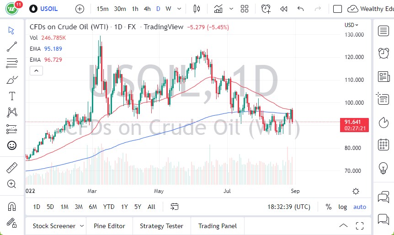
Task: Switch to the Strategy Tester tab
Action: click(x=161, y=226)
